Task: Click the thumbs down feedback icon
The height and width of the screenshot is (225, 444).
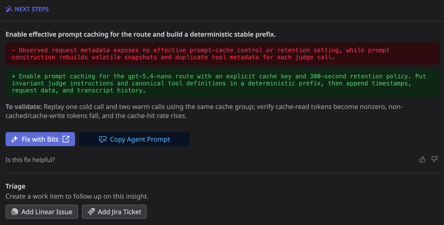Action: coord(434,159)
